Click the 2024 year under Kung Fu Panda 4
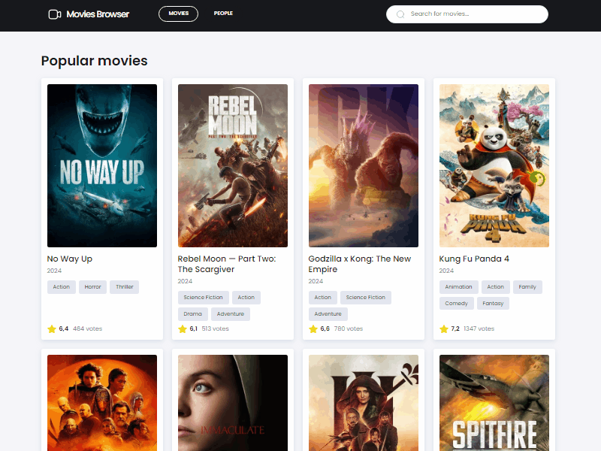The width and height of the screenshot is (601, 451). (x=446, y=271)
